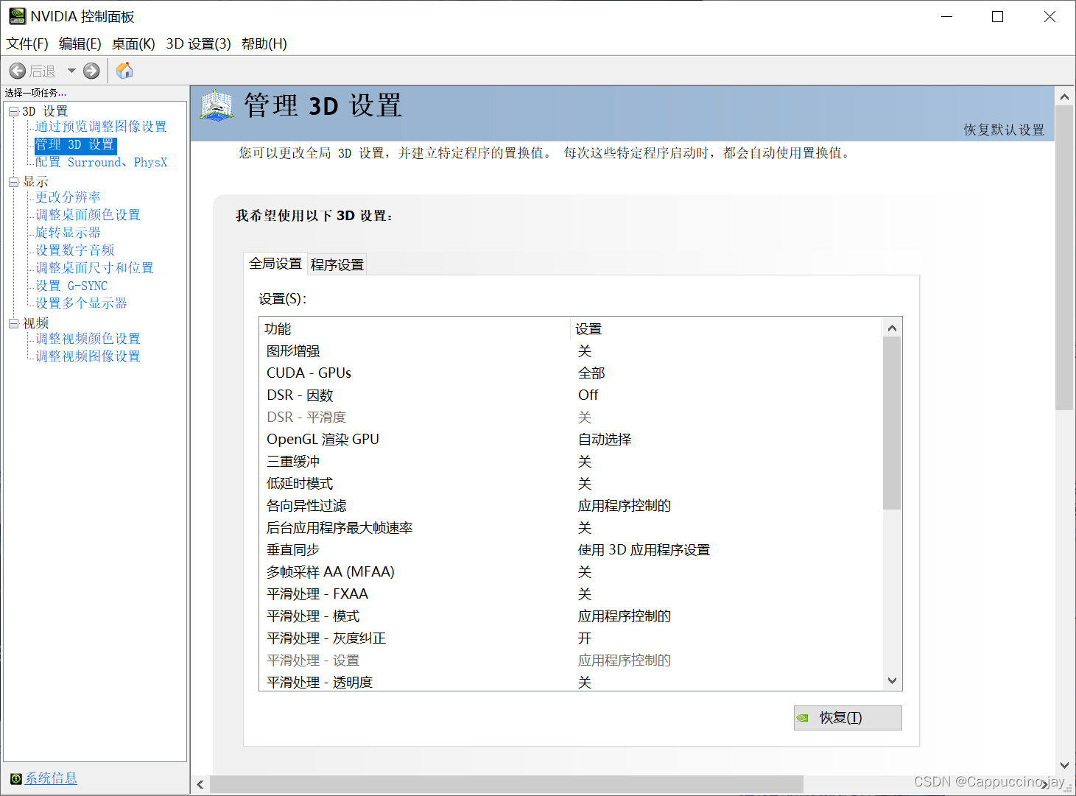1076x796 pixels.
Task: Select 平滑处理 - 透明度 row
Action: click(x=571, y=683)
